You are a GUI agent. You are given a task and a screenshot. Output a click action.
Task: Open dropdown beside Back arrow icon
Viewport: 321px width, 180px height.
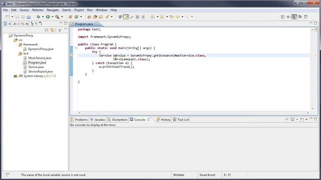(182, 16)
